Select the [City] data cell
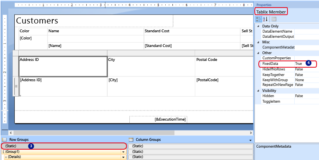319x160 pixels. point(151,86)
